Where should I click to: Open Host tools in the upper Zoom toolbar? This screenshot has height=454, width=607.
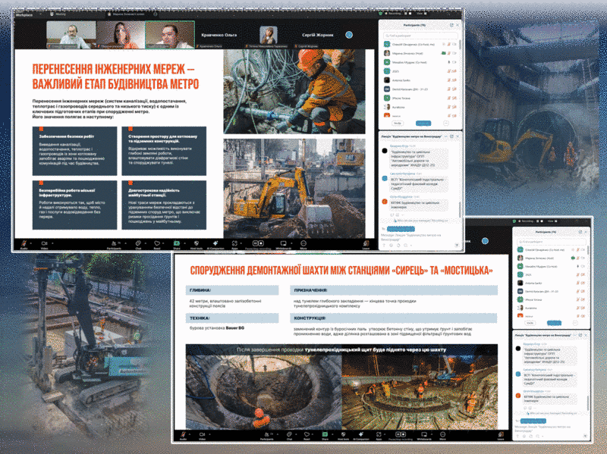tap(197, 244)
